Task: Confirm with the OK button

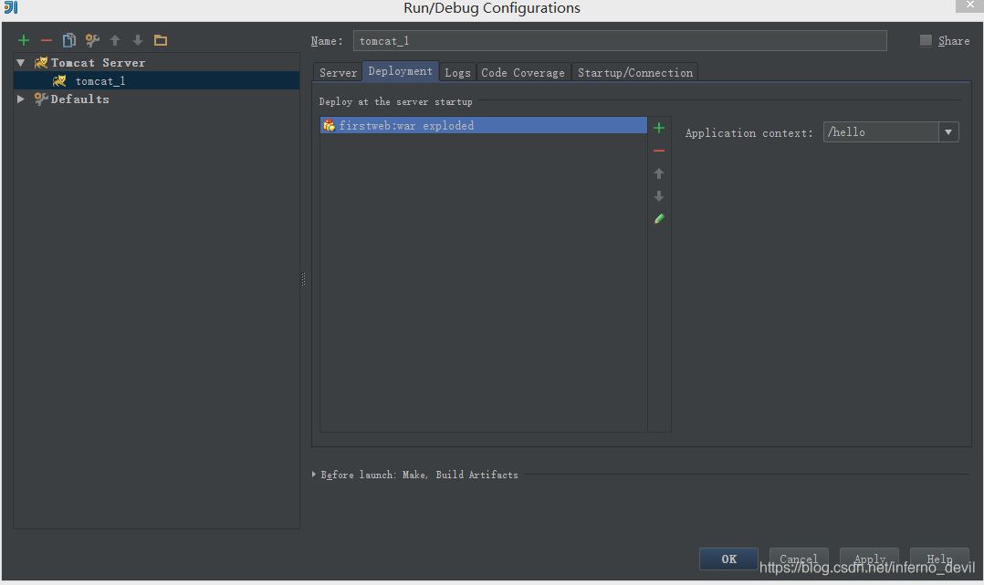Action: click(728, 559)
